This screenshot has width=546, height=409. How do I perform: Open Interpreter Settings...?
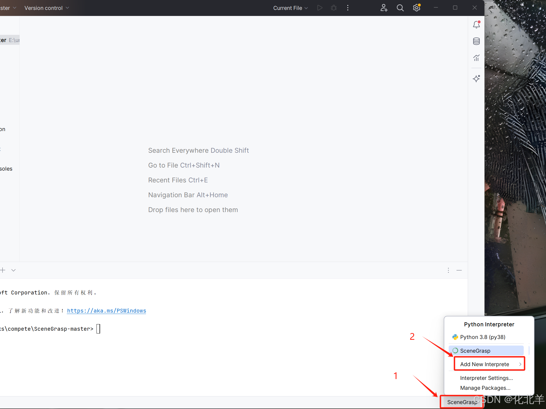(486, 378)
